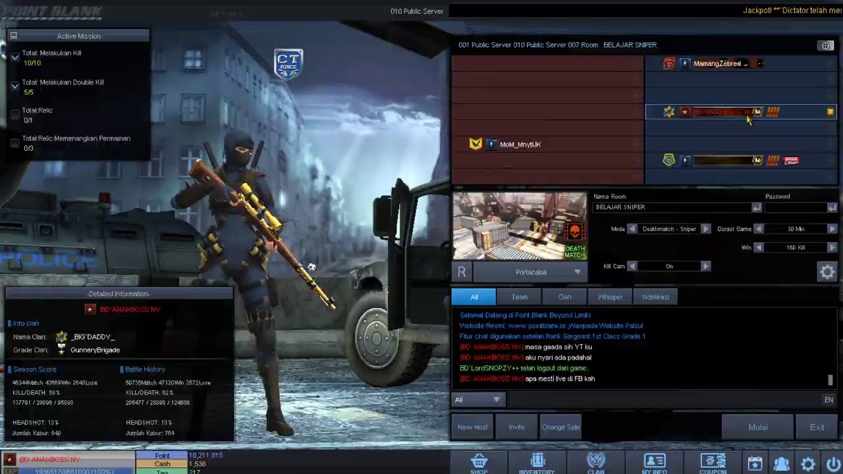Click the chat message input field
Screen dimensions: 843x474
664,400
